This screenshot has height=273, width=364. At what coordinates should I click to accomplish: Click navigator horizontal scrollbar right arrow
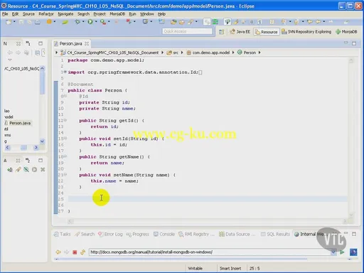coord(36,148)
